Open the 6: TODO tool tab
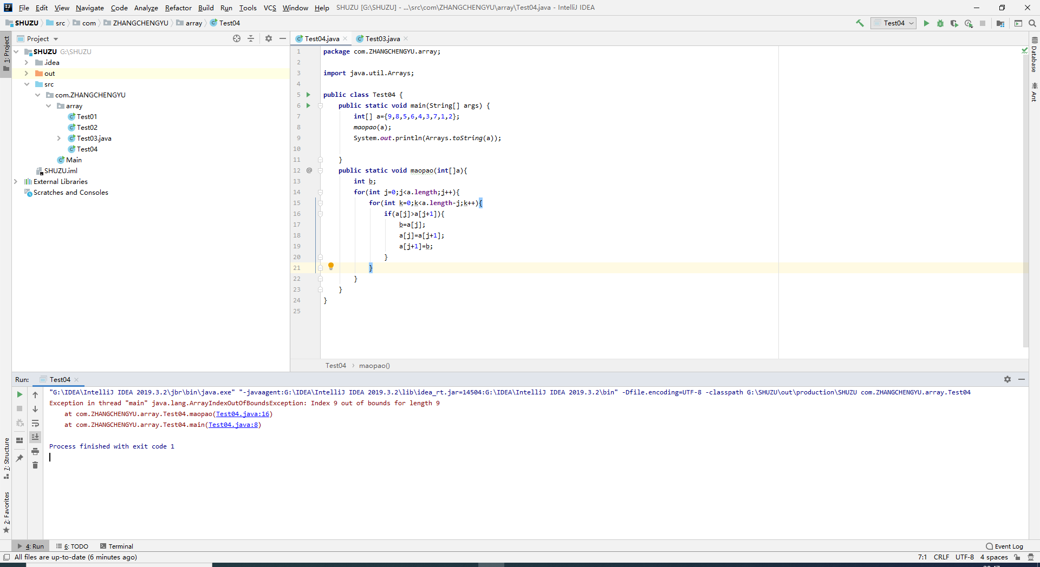Viewport: 1040px width, 567px height. tap(73, 546)
